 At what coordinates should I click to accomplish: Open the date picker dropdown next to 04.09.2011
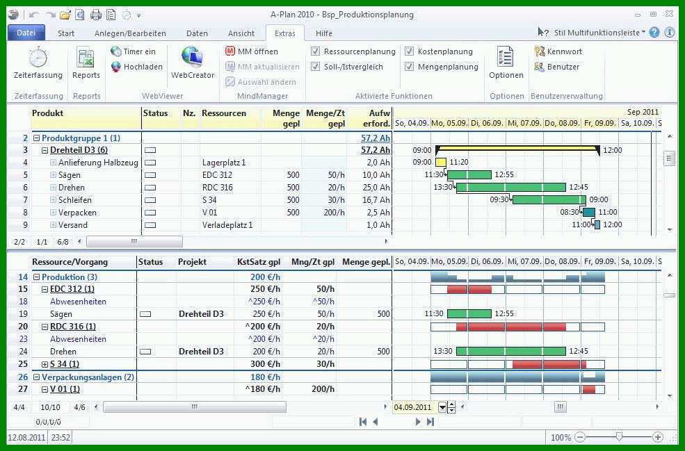tap(442, 407)
